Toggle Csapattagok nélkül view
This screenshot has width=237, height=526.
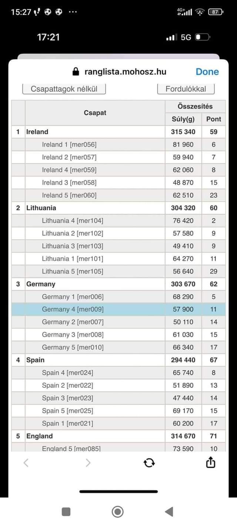[64, 89]
